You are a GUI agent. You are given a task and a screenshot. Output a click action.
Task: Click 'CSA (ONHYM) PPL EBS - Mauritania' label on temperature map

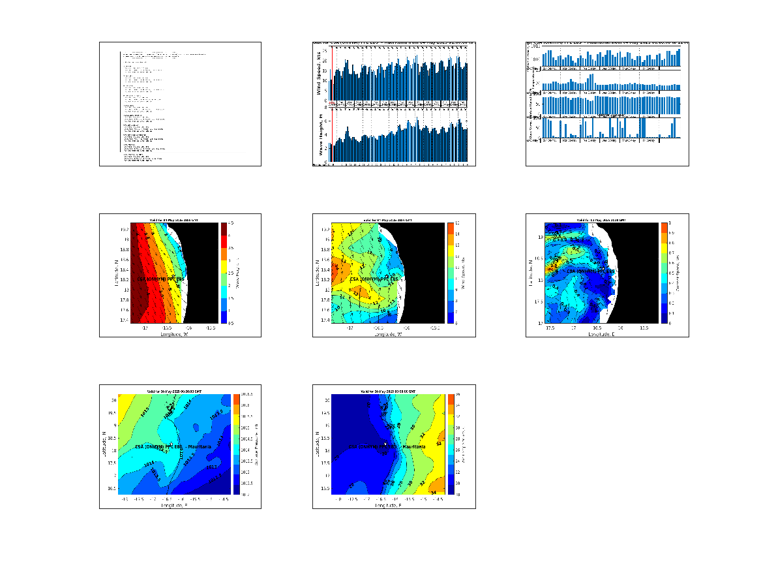[387, 447]
